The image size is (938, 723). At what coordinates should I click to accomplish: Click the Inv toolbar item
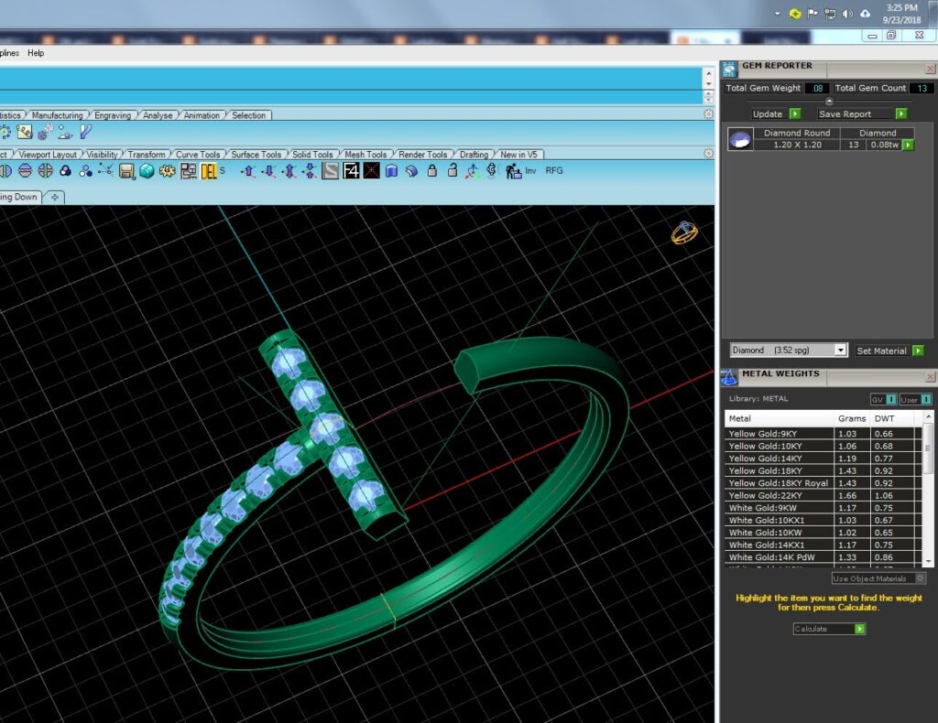point(530,171)
